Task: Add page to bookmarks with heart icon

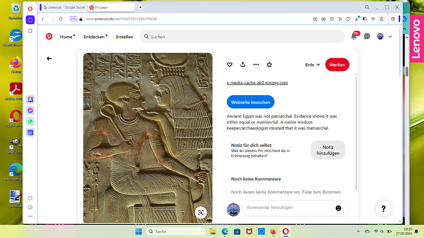Action: (x=348, y=19)
